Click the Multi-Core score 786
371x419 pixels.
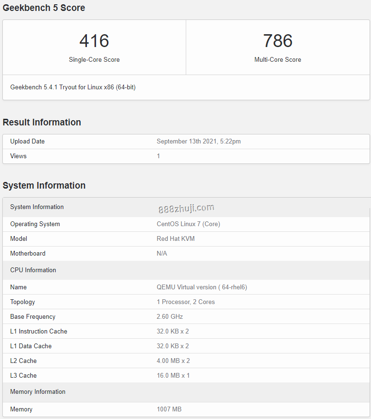(x=278, y=41)
